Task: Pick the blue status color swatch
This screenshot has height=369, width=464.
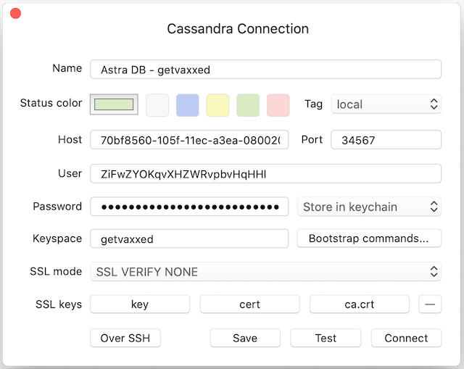Action: click(x=188, y=105)
